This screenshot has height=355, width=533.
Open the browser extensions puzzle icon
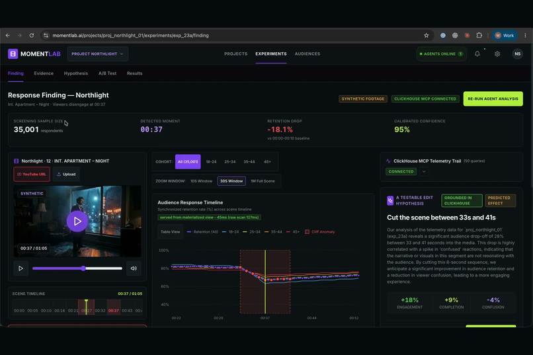[x=479, y=35]
